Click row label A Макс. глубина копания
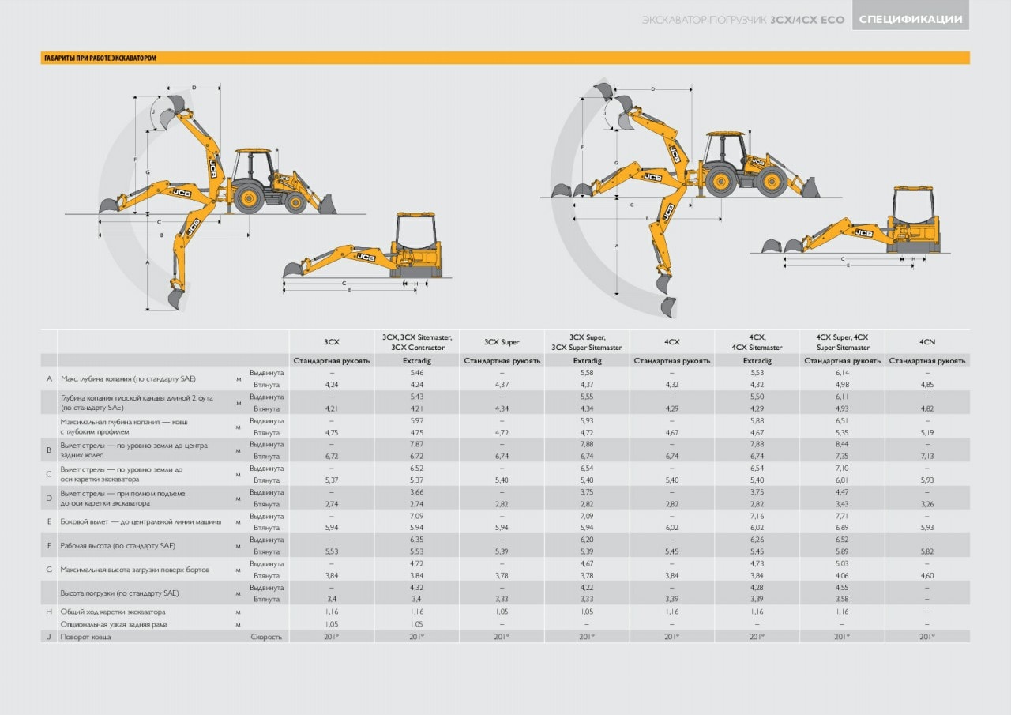This screenshot has width=1011, height=715. tap(128, 378)
